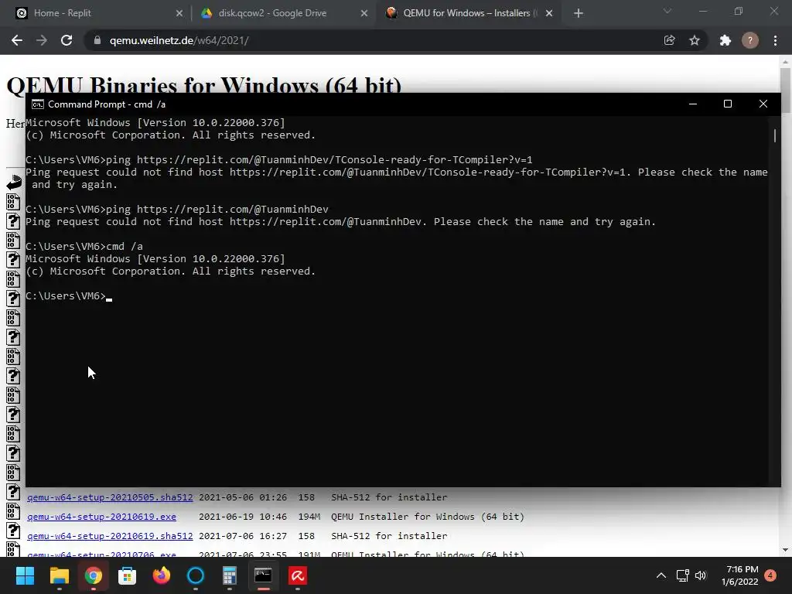Bookmark this page with the star
This screenshot has width=792, height=594.
(695, 40)
